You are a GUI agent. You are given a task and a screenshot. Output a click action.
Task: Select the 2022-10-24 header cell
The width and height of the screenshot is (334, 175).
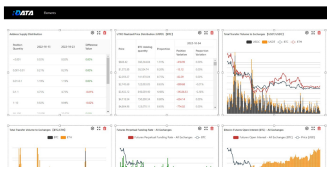coord(194,43)
